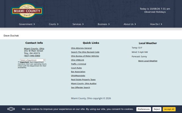Image resolution: width=182 pixels, height=113 pixels.
Task: Click the Troy, OH 45373 text
Action: pyautogui.click(x=32, y=53)
